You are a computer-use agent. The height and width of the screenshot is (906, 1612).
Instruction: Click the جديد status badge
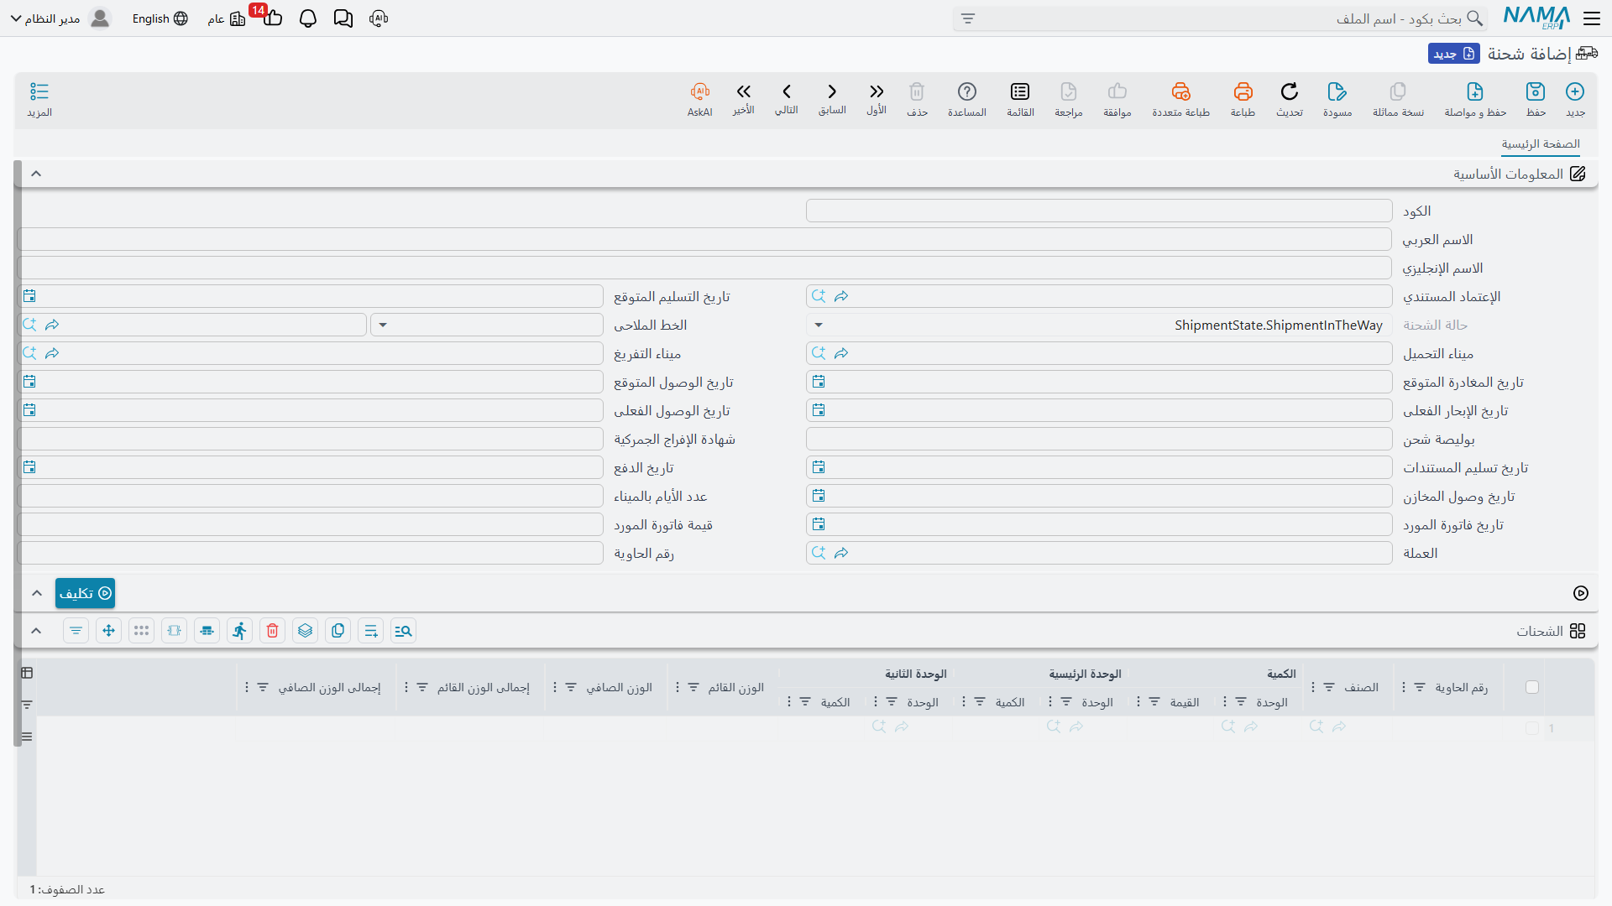pyautogui.click(x=1454, y=54)
